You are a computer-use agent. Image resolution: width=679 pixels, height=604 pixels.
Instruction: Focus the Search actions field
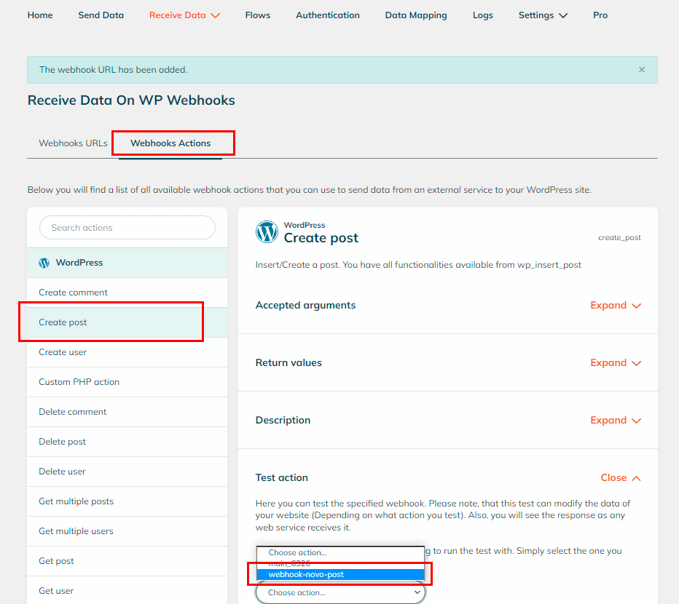click(127, 228)
